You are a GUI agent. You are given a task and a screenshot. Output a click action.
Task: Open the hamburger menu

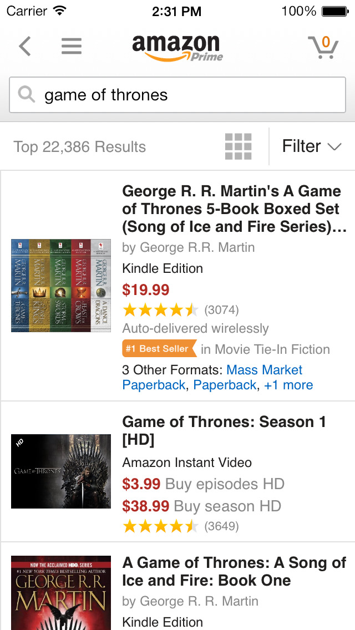[72, 47]
